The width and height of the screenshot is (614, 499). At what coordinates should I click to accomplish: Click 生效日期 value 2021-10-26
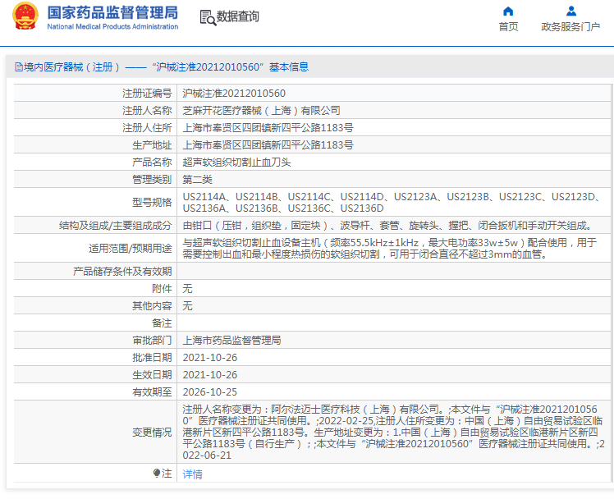210,374
